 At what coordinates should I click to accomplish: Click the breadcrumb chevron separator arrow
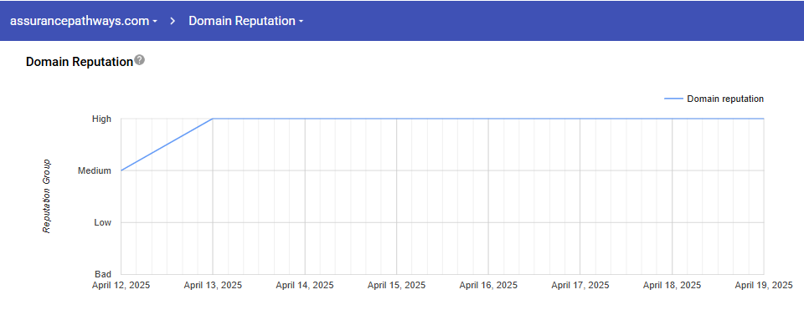[173, 21]
